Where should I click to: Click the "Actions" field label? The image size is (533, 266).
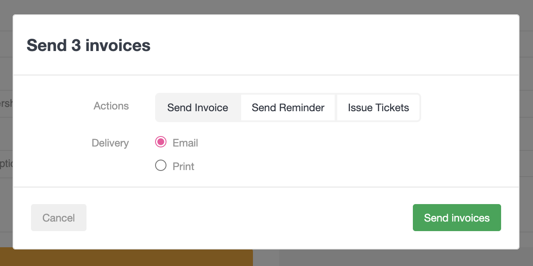tap(111, 106)
